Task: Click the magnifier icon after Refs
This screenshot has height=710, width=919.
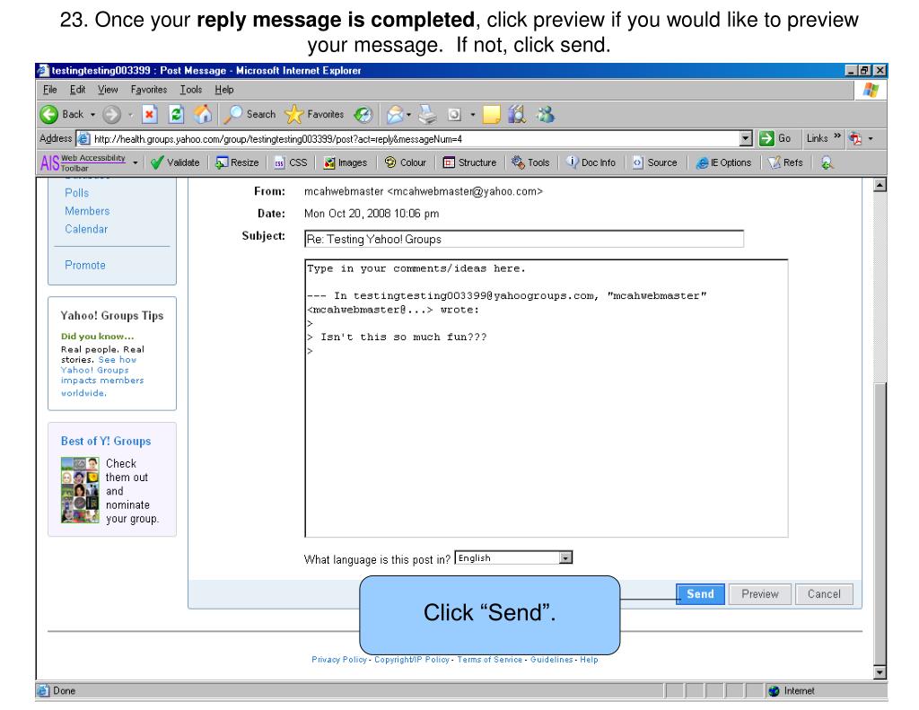Action: pos(827,162)
